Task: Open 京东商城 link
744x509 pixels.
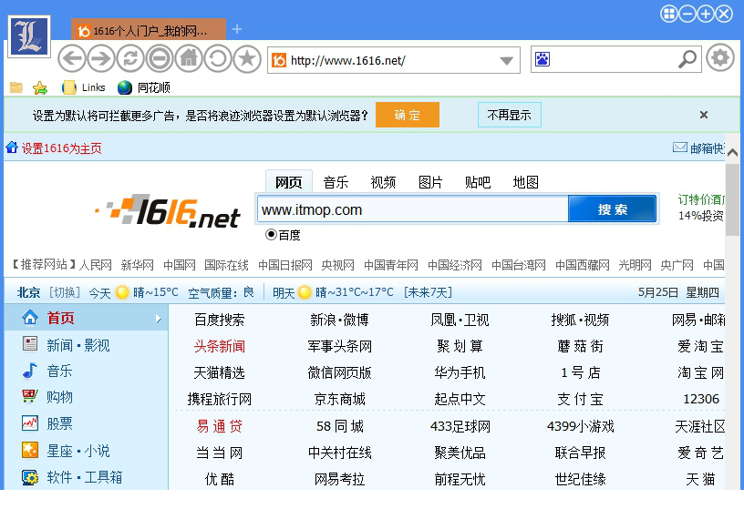Action: (340, 399)
